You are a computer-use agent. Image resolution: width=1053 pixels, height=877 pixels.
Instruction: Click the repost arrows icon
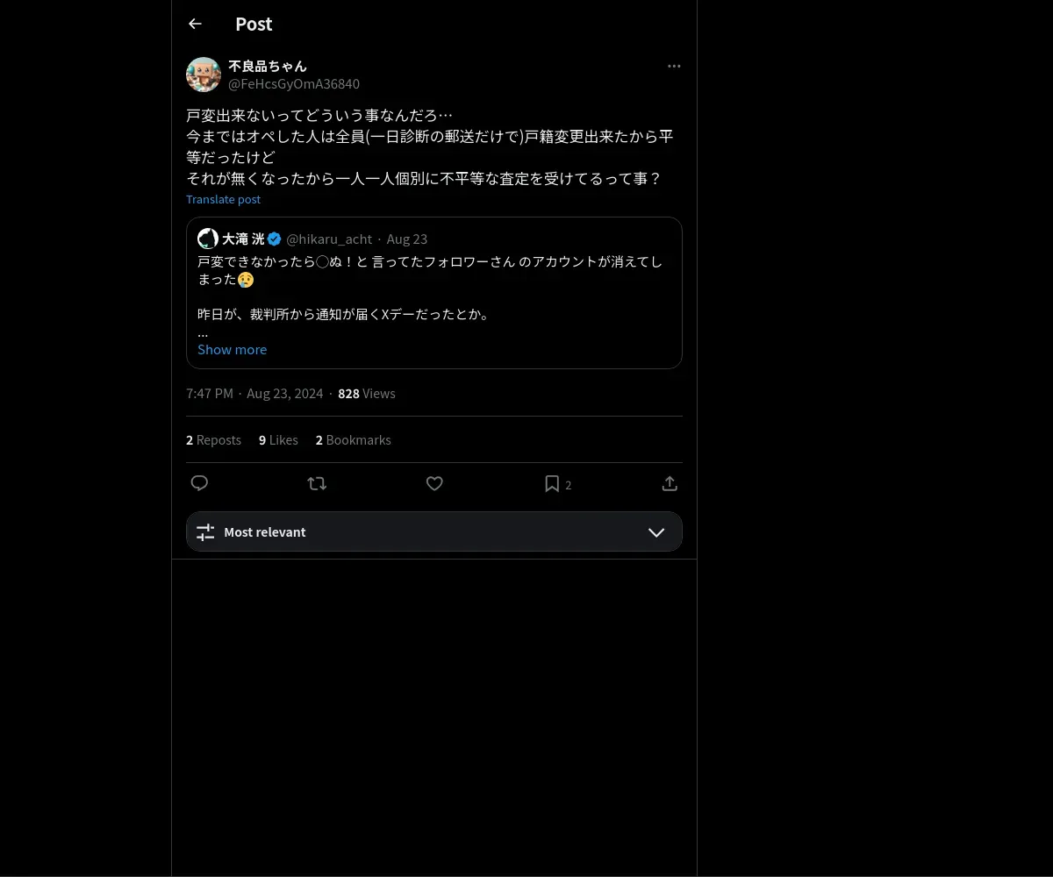click(x=317, y=483)
